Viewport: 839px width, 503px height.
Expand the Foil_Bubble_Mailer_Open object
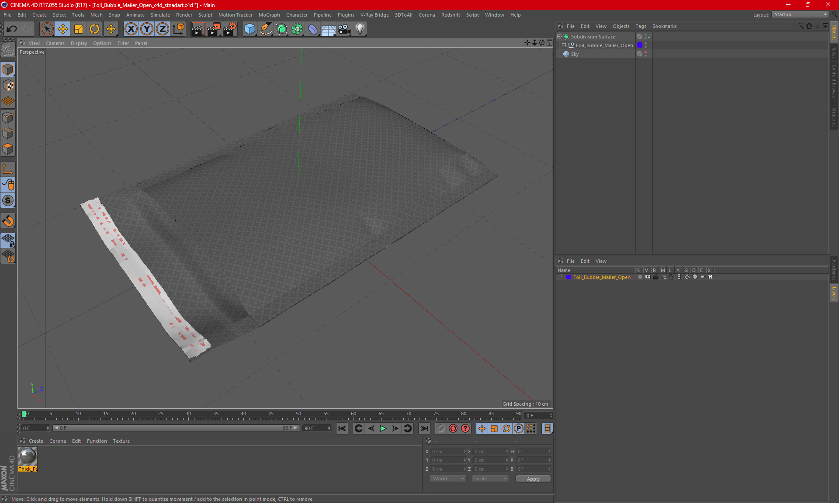click(x=564, y=45)
